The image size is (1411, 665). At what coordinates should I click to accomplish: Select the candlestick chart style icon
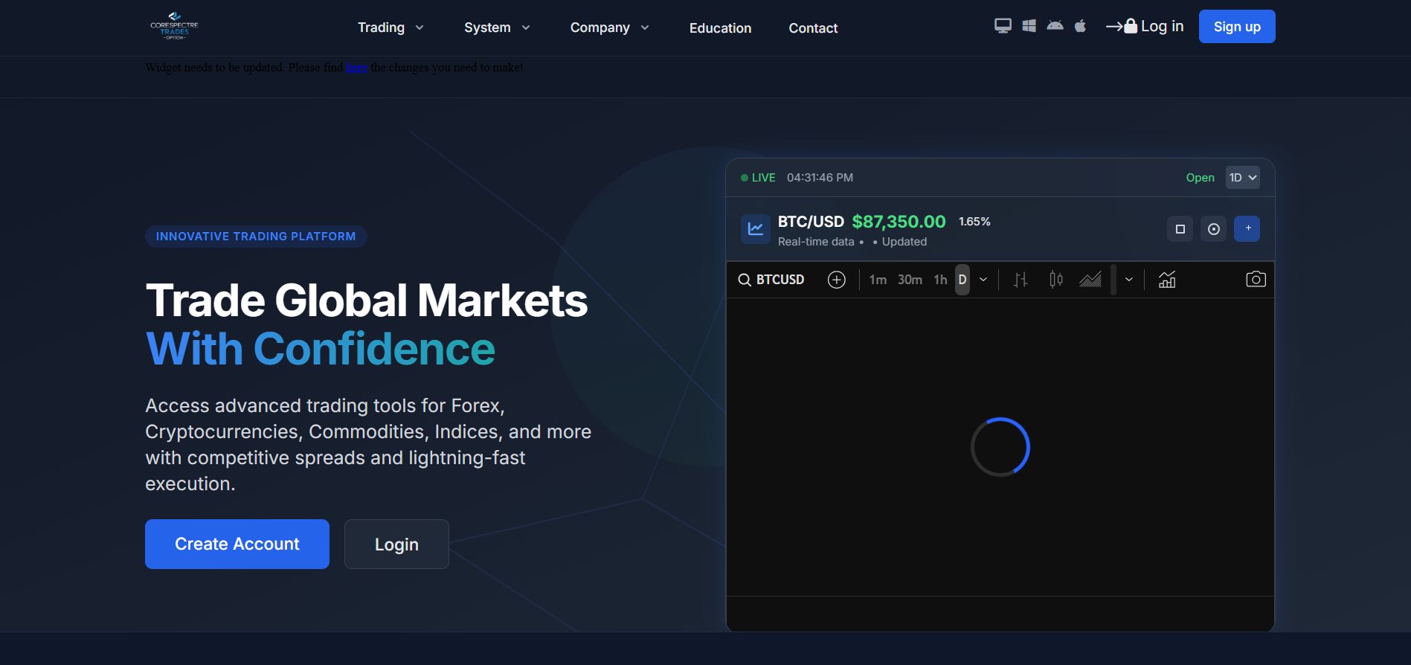tap(1055, 280)
